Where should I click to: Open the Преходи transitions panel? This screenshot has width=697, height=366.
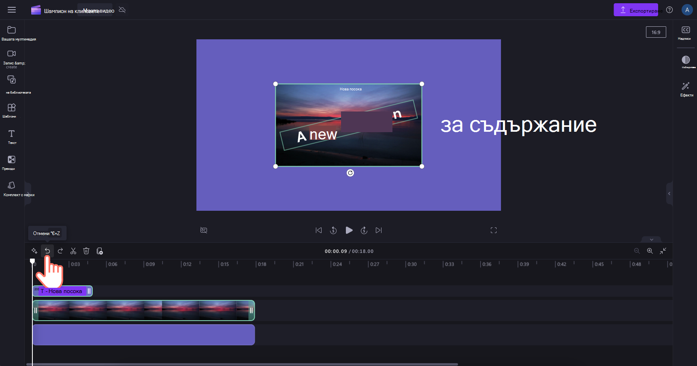pos(12,162)
